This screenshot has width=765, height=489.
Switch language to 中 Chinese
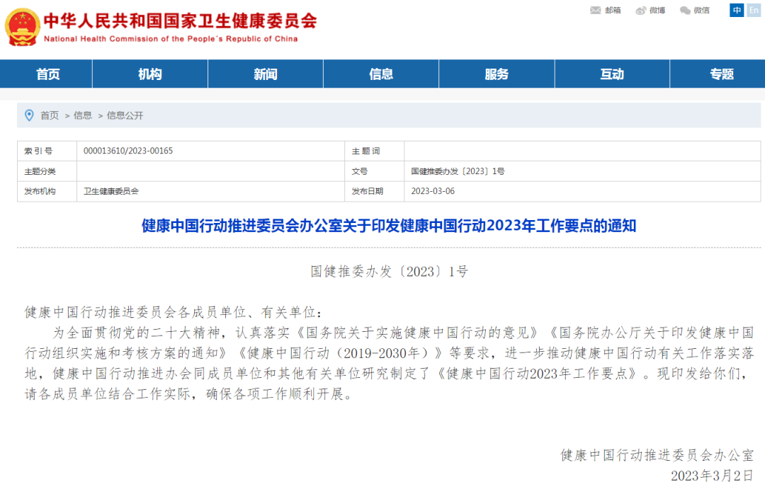(x=737, y=10)
